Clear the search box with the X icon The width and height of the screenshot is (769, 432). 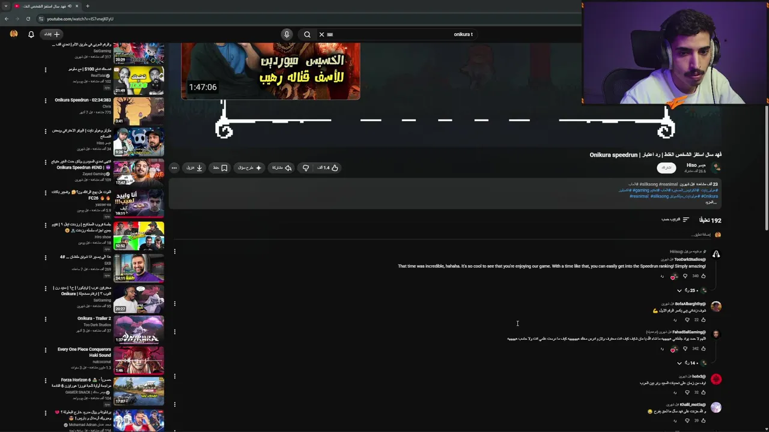[x=321, y=34]
